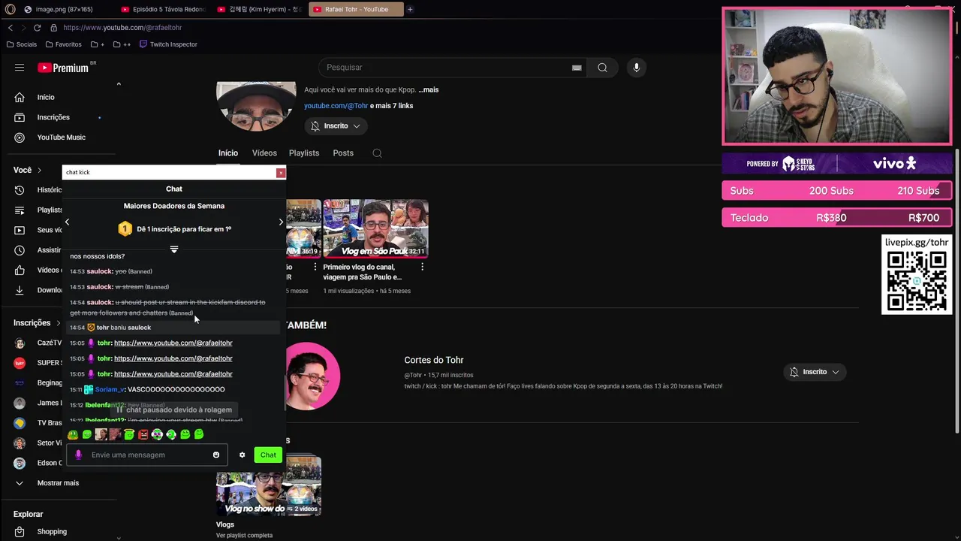Open the youtube.com/@Tohr channel link

point(336,106)
